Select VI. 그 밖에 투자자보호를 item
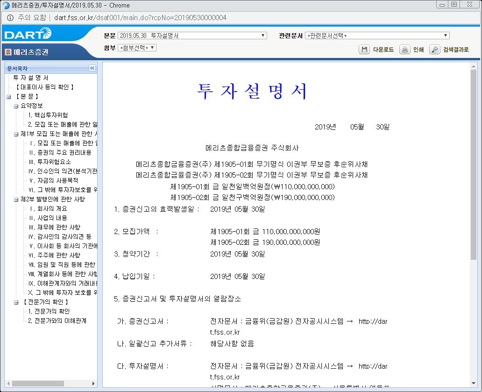This screenshot has height=392, width=482. (x=63, y=190)
